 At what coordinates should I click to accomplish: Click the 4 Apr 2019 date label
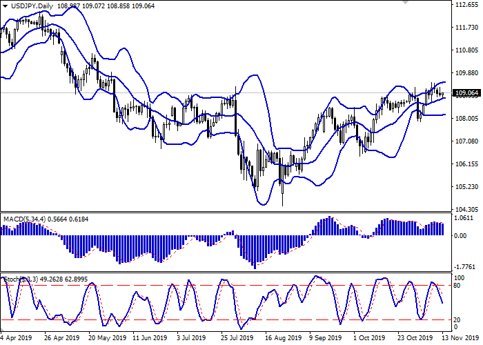point(18,339)
